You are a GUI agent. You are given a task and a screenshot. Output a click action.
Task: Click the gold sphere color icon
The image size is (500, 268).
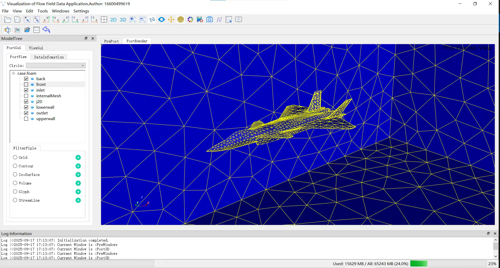coord(181,20)
